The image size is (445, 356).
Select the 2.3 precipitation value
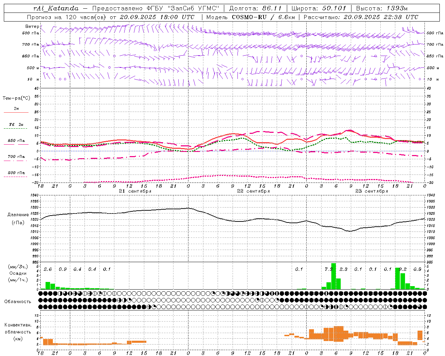click(x=343, y=269)
